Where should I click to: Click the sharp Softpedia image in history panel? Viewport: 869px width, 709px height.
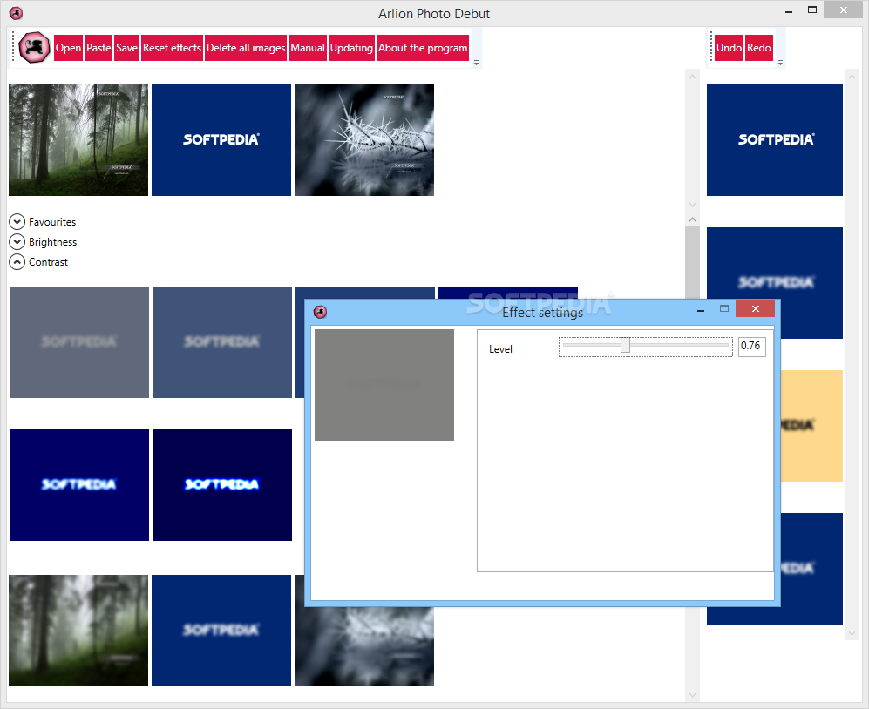[x=775, y=140]
